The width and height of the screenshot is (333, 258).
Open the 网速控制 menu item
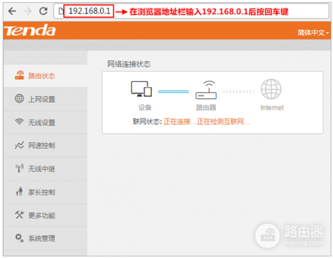click(x=46, y=146)
